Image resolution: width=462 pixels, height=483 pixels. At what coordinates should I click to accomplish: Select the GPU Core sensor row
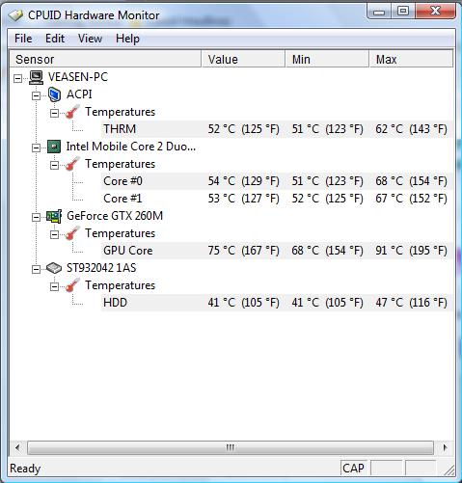pyautogui.click(x=277, y=251)
